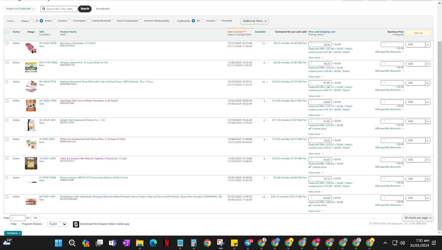442x250 pixels.
Task: Tick the select-all checkbox in table header
Action: [7, 32]
